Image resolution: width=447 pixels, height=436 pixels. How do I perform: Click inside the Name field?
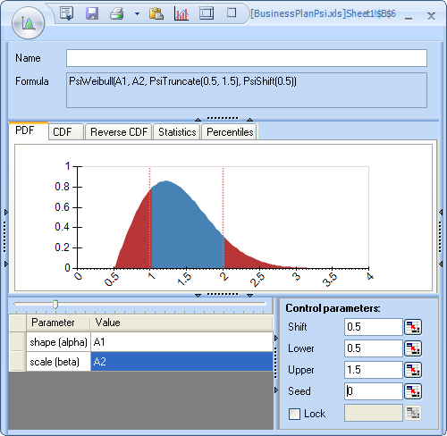(x=247, y=58)
